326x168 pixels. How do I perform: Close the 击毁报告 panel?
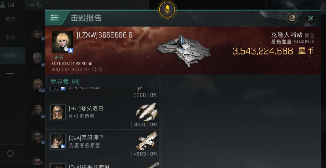tap(311, 18)
